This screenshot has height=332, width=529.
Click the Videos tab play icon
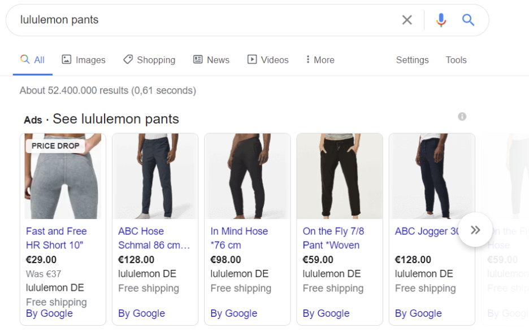(x=252, y=60)
